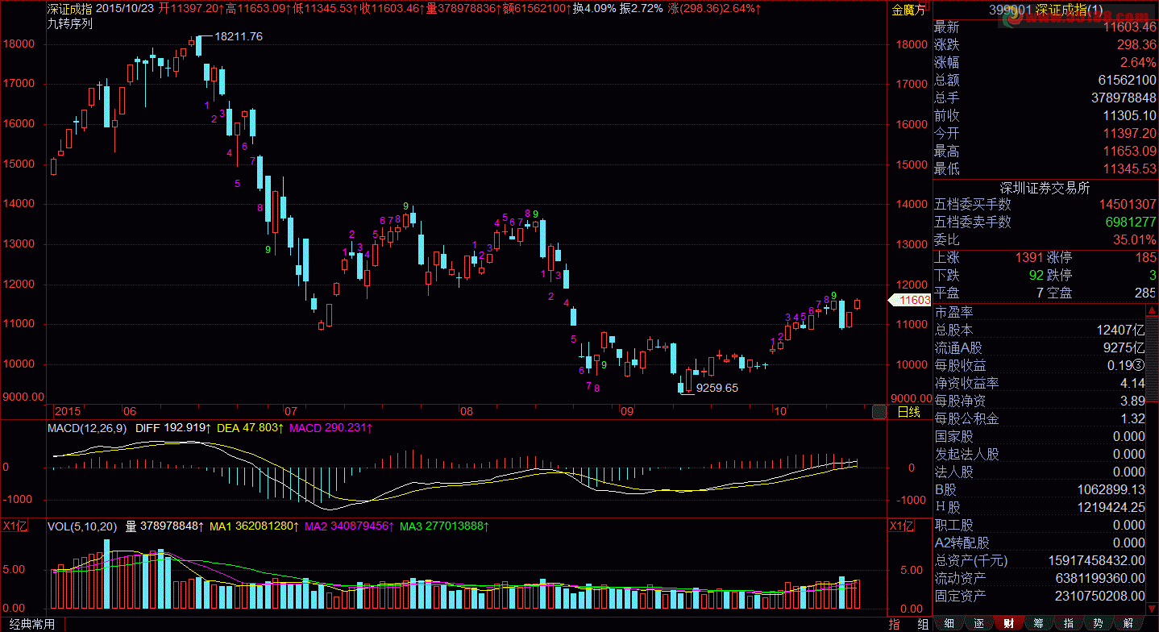Click the 深证成指 title in chart header
The width and height of the screenshot is (1159, 632).
71,9
